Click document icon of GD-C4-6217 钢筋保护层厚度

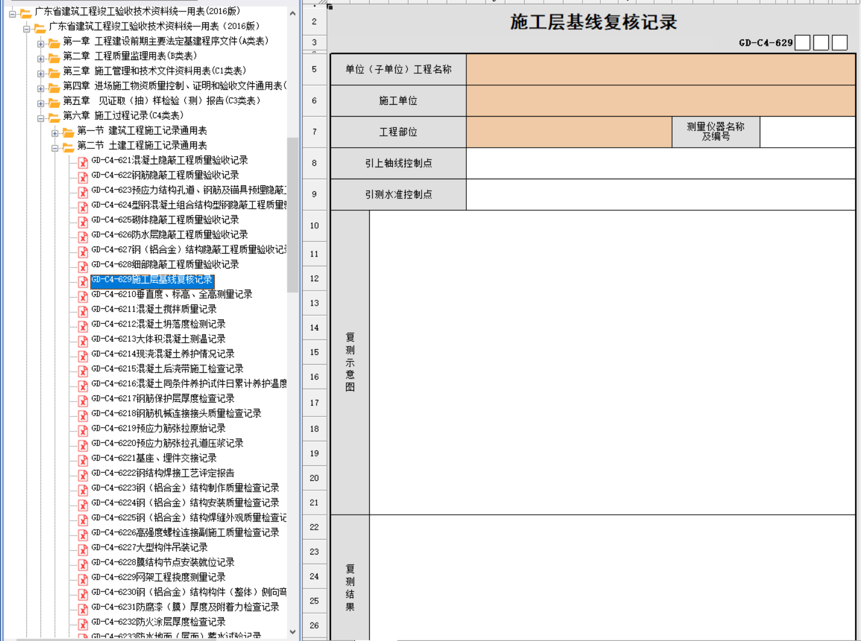click(83, 400)
